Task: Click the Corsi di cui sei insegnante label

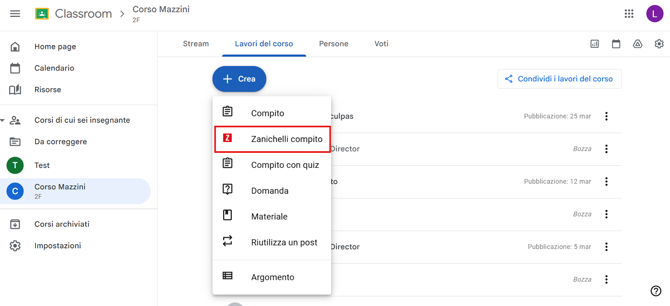Action: (82, 120)
